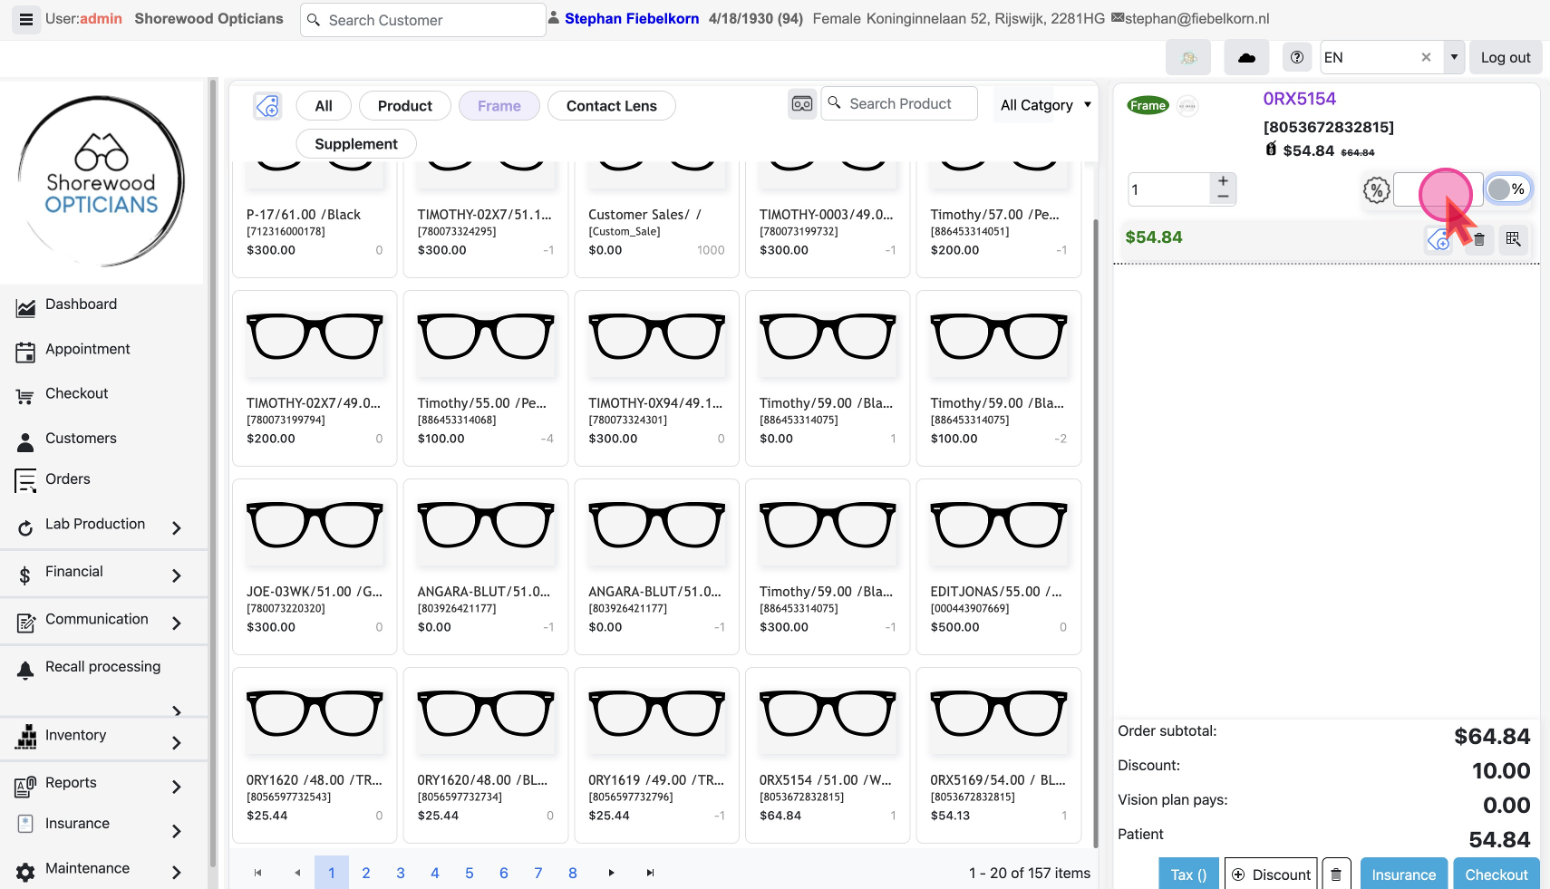This screenshot has width=1550, height=889.
Task: Click the cloud sync icon
Action: click(1246, 57)
